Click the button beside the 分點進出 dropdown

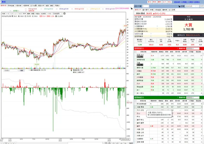pyautogui.click(x=22, y=70)
